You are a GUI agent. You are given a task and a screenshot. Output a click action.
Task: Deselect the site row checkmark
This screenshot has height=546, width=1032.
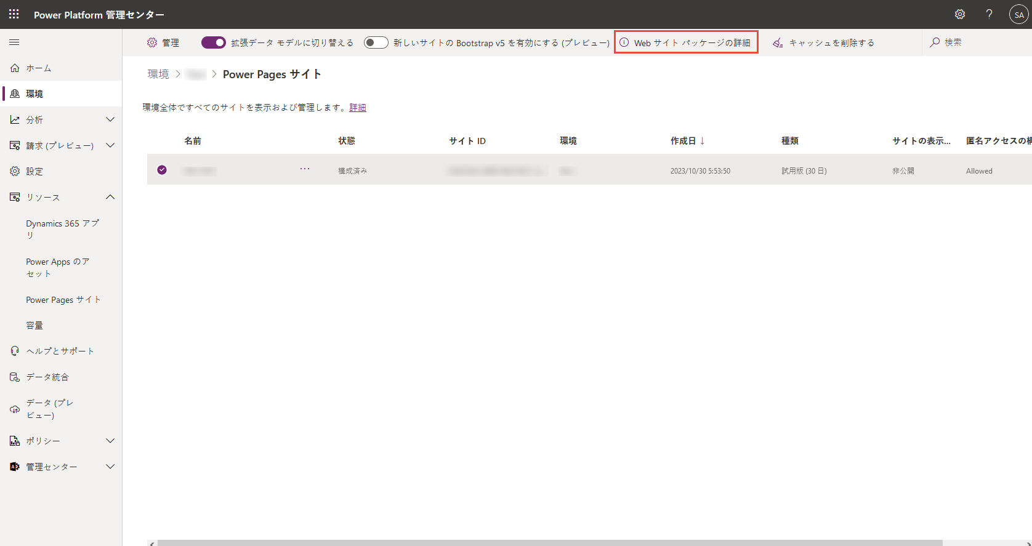pyautogui.click(x=162, y=170)
